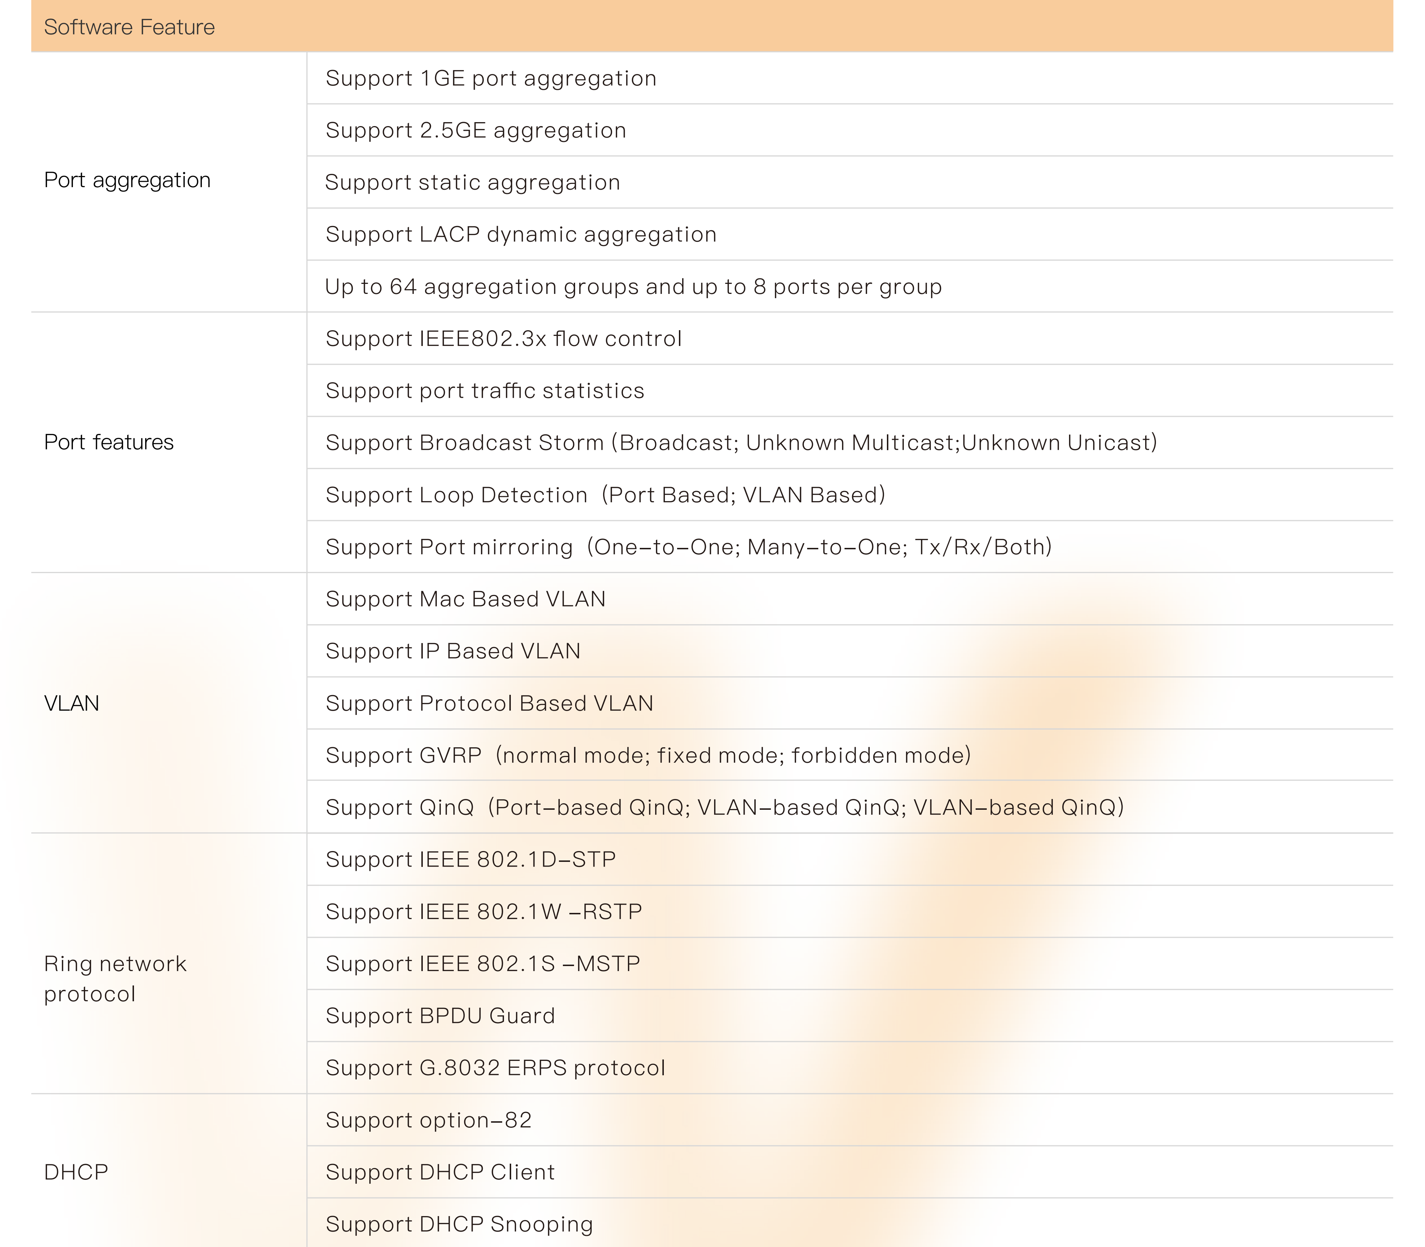Select the Port aggregation category cell
The image size is (1425, 1247).
(x=127, y=180)
